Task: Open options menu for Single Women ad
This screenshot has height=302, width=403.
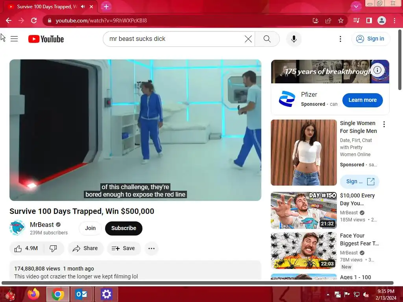Action: point(384,124)
